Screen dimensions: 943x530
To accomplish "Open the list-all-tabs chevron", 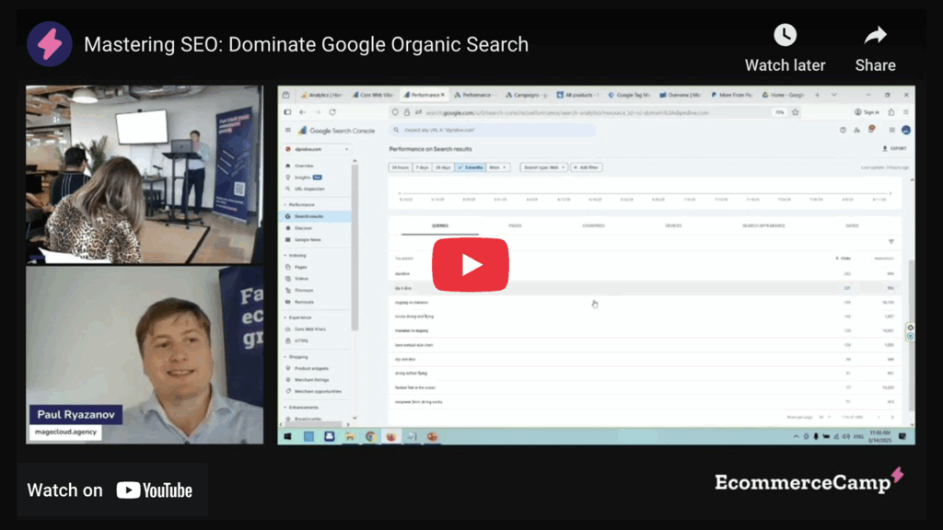I will (x=834, y=95).
